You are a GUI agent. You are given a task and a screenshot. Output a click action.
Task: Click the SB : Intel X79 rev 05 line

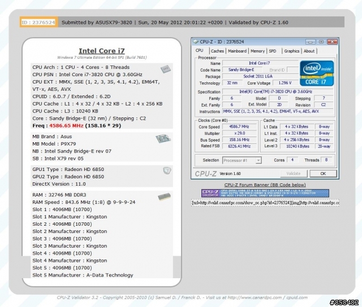point(58,159)
